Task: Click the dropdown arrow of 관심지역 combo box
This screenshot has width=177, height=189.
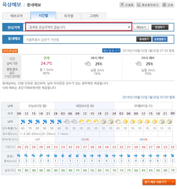Action: coord(129,27)
